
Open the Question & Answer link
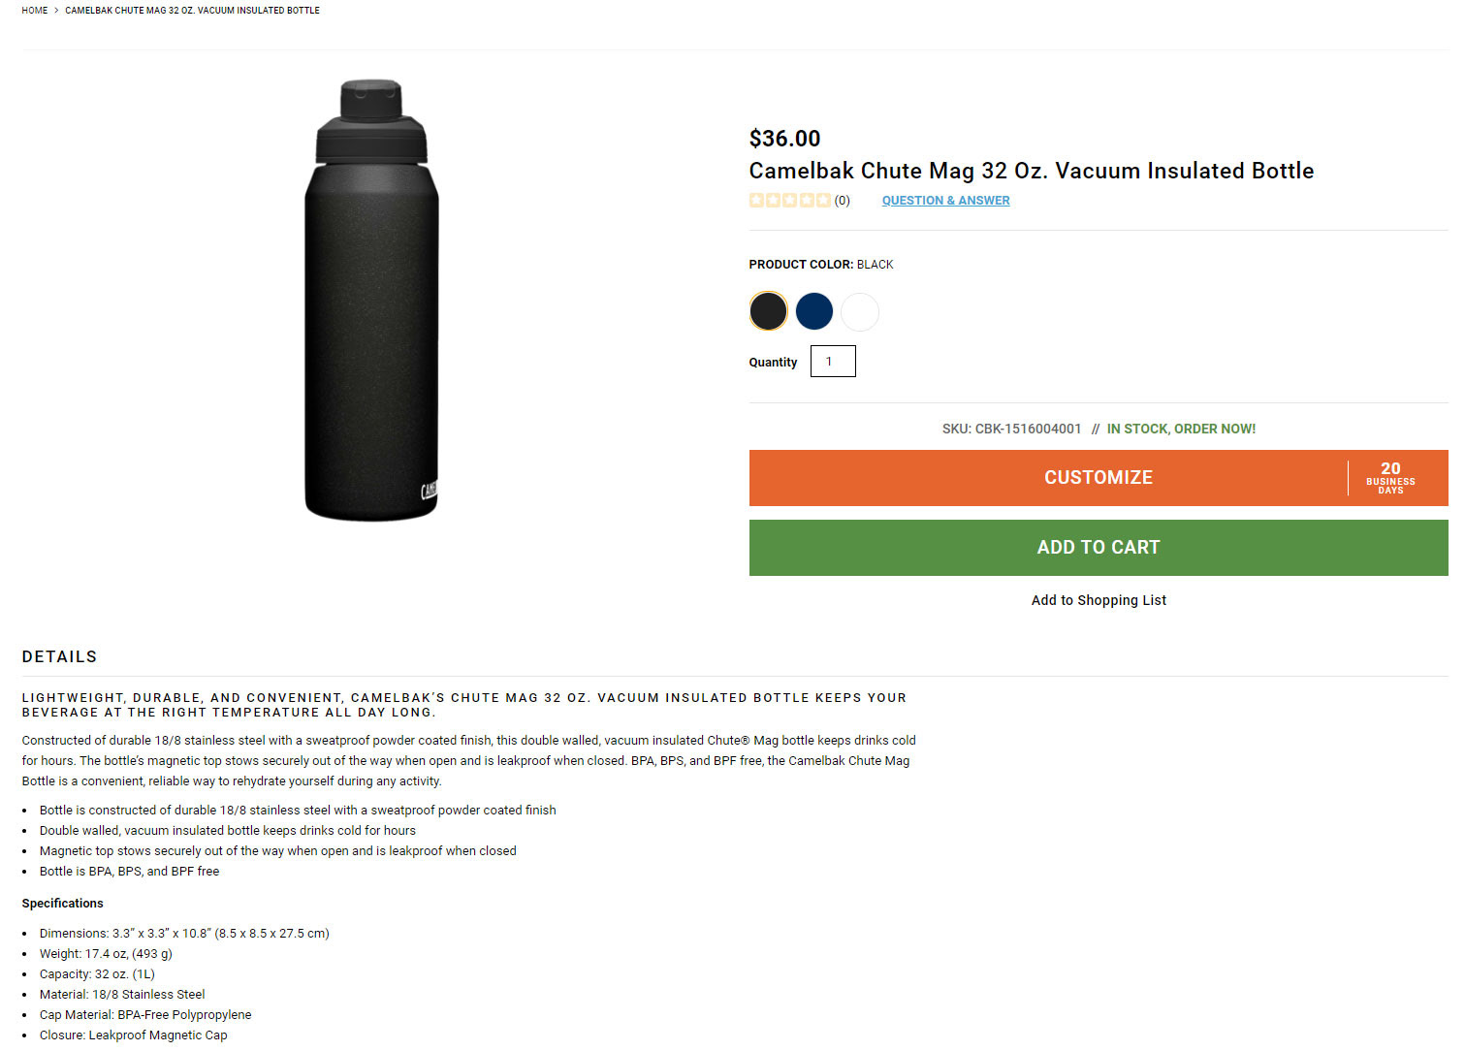[945, 201]
